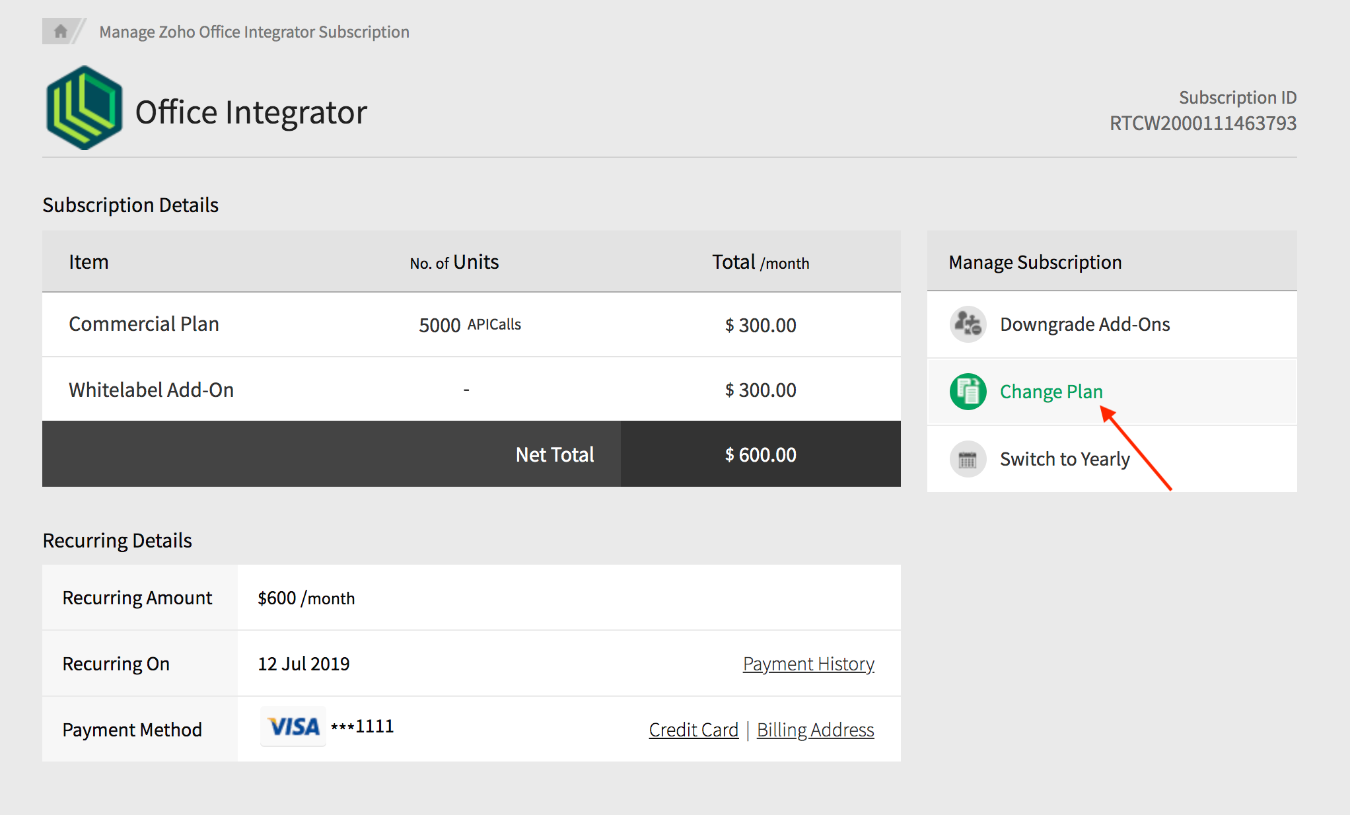Click the Downgrade Add-Ons icon
This screenshot has height=815, width=1350.
pyautogui.click(x=968, y=324)
